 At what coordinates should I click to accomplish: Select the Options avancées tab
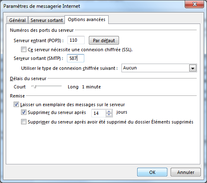(87, 19)
